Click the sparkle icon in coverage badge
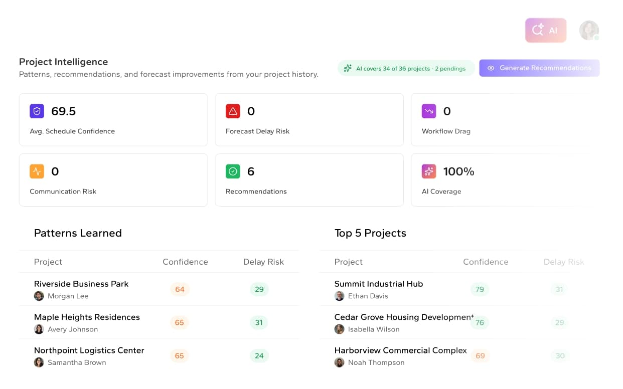Image resolution: width=623 pixels, height=389 pixels. (348, 68)
